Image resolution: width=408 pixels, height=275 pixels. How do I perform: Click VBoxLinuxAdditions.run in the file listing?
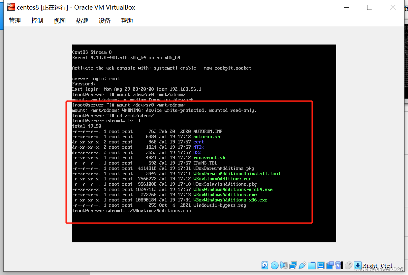click(222, 179)
